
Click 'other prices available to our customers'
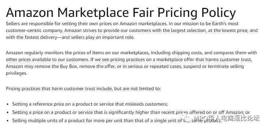pyautogui.click(x=47, y=59)
